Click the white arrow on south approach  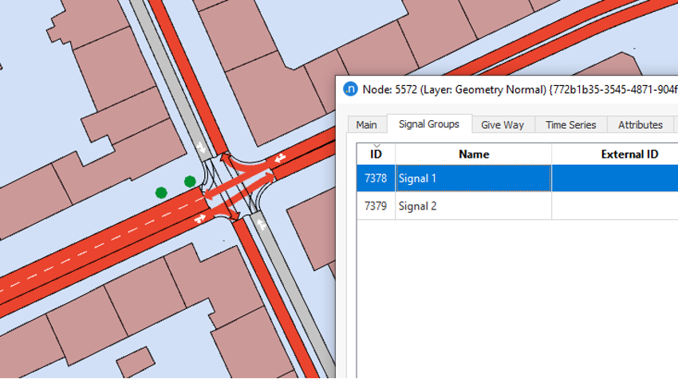pos(261,225)
